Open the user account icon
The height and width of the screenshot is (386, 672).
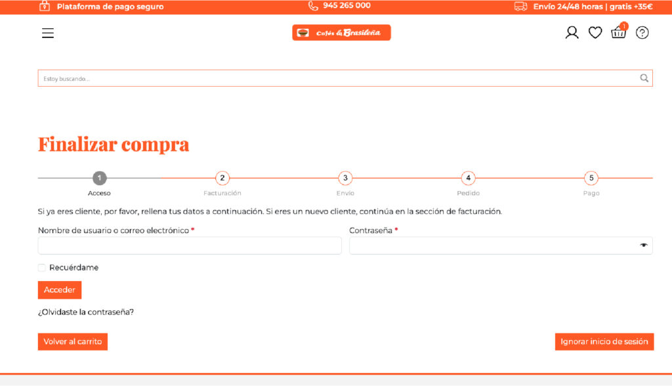tap(572, 33)
